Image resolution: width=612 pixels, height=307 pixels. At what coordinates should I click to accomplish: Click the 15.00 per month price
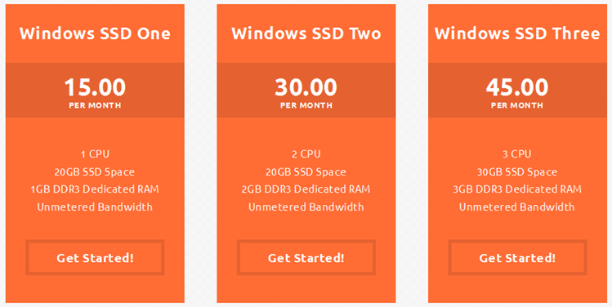95,92
